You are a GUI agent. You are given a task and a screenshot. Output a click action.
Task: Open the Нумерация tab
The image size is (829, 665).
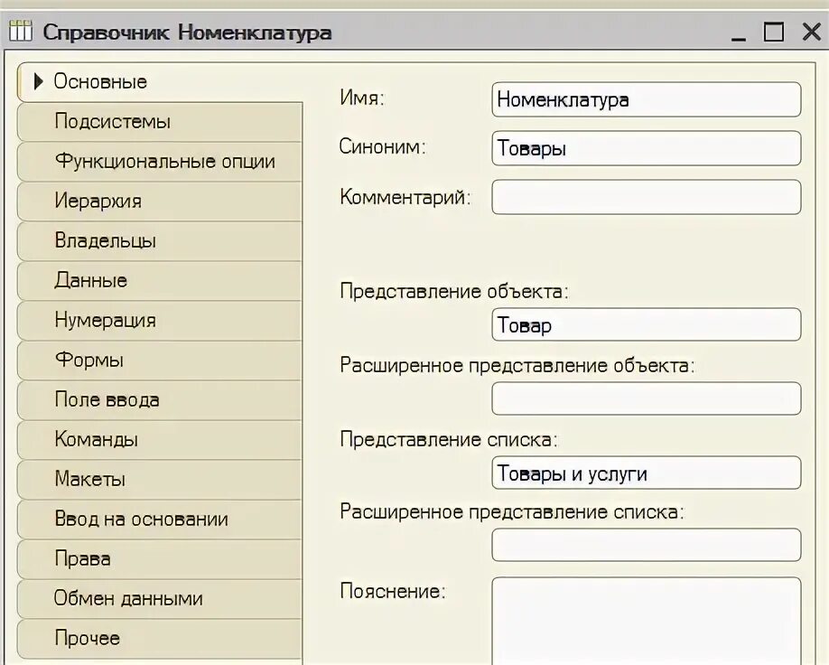[x=160, y=321]
